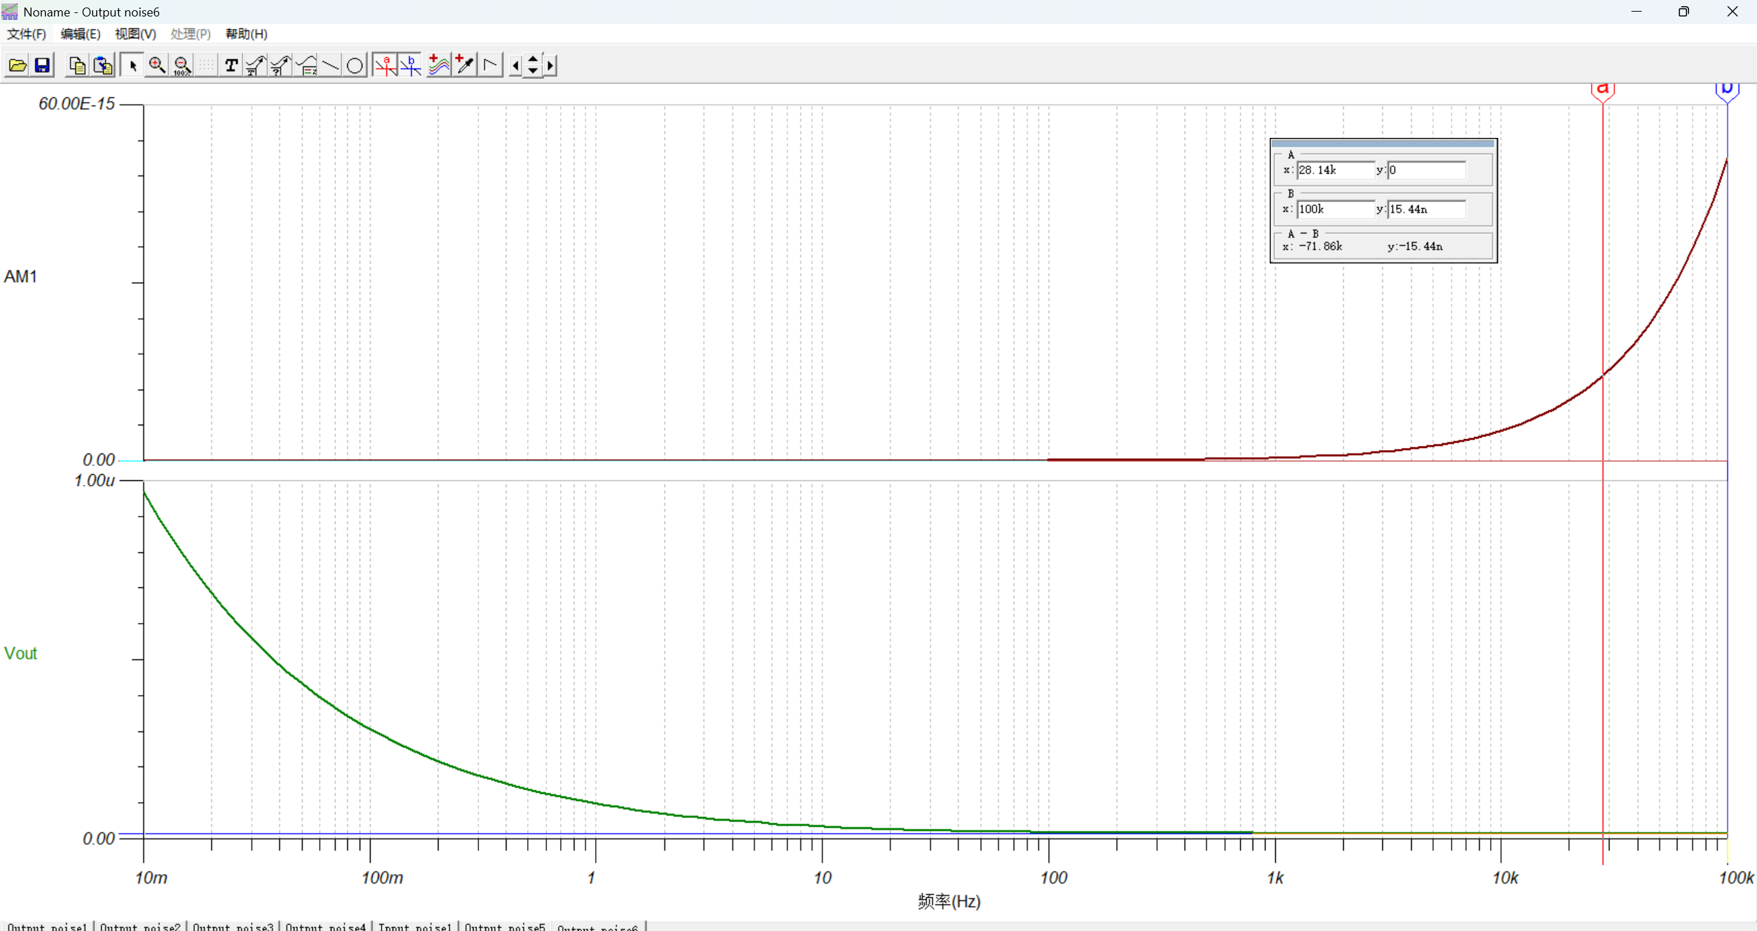Image resolution: width=1757 pixels, height=931 pixels.
Task: Select the circle drawing tool
Action: tap(355, 66)
